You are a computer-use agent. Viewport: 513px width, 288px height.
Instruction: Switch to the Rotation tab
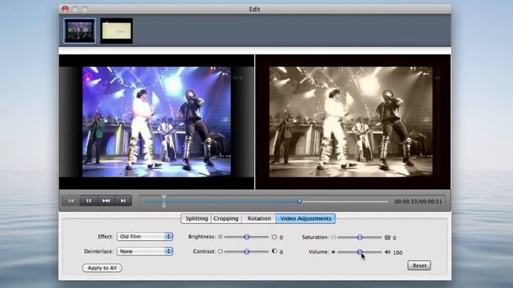pos(259,218)
